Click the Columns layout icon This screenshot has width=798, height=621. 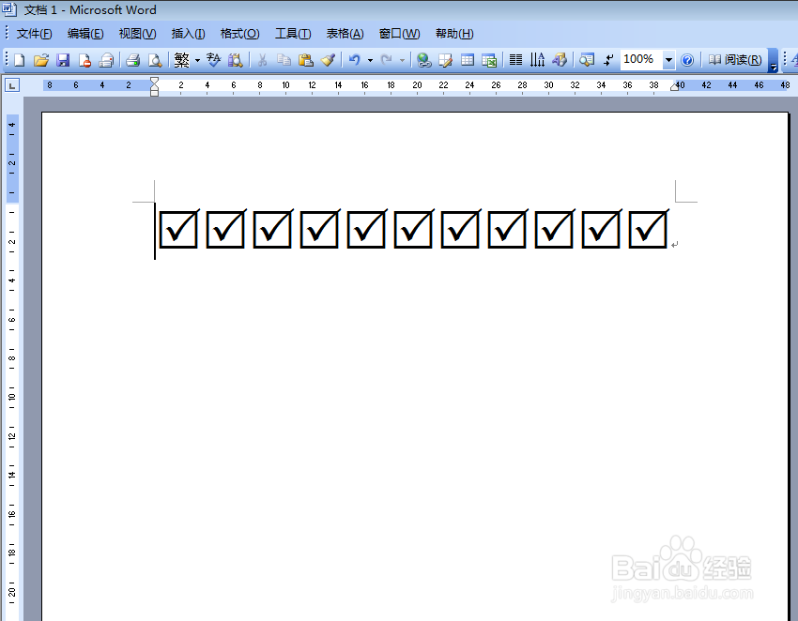tap(515, 60)
